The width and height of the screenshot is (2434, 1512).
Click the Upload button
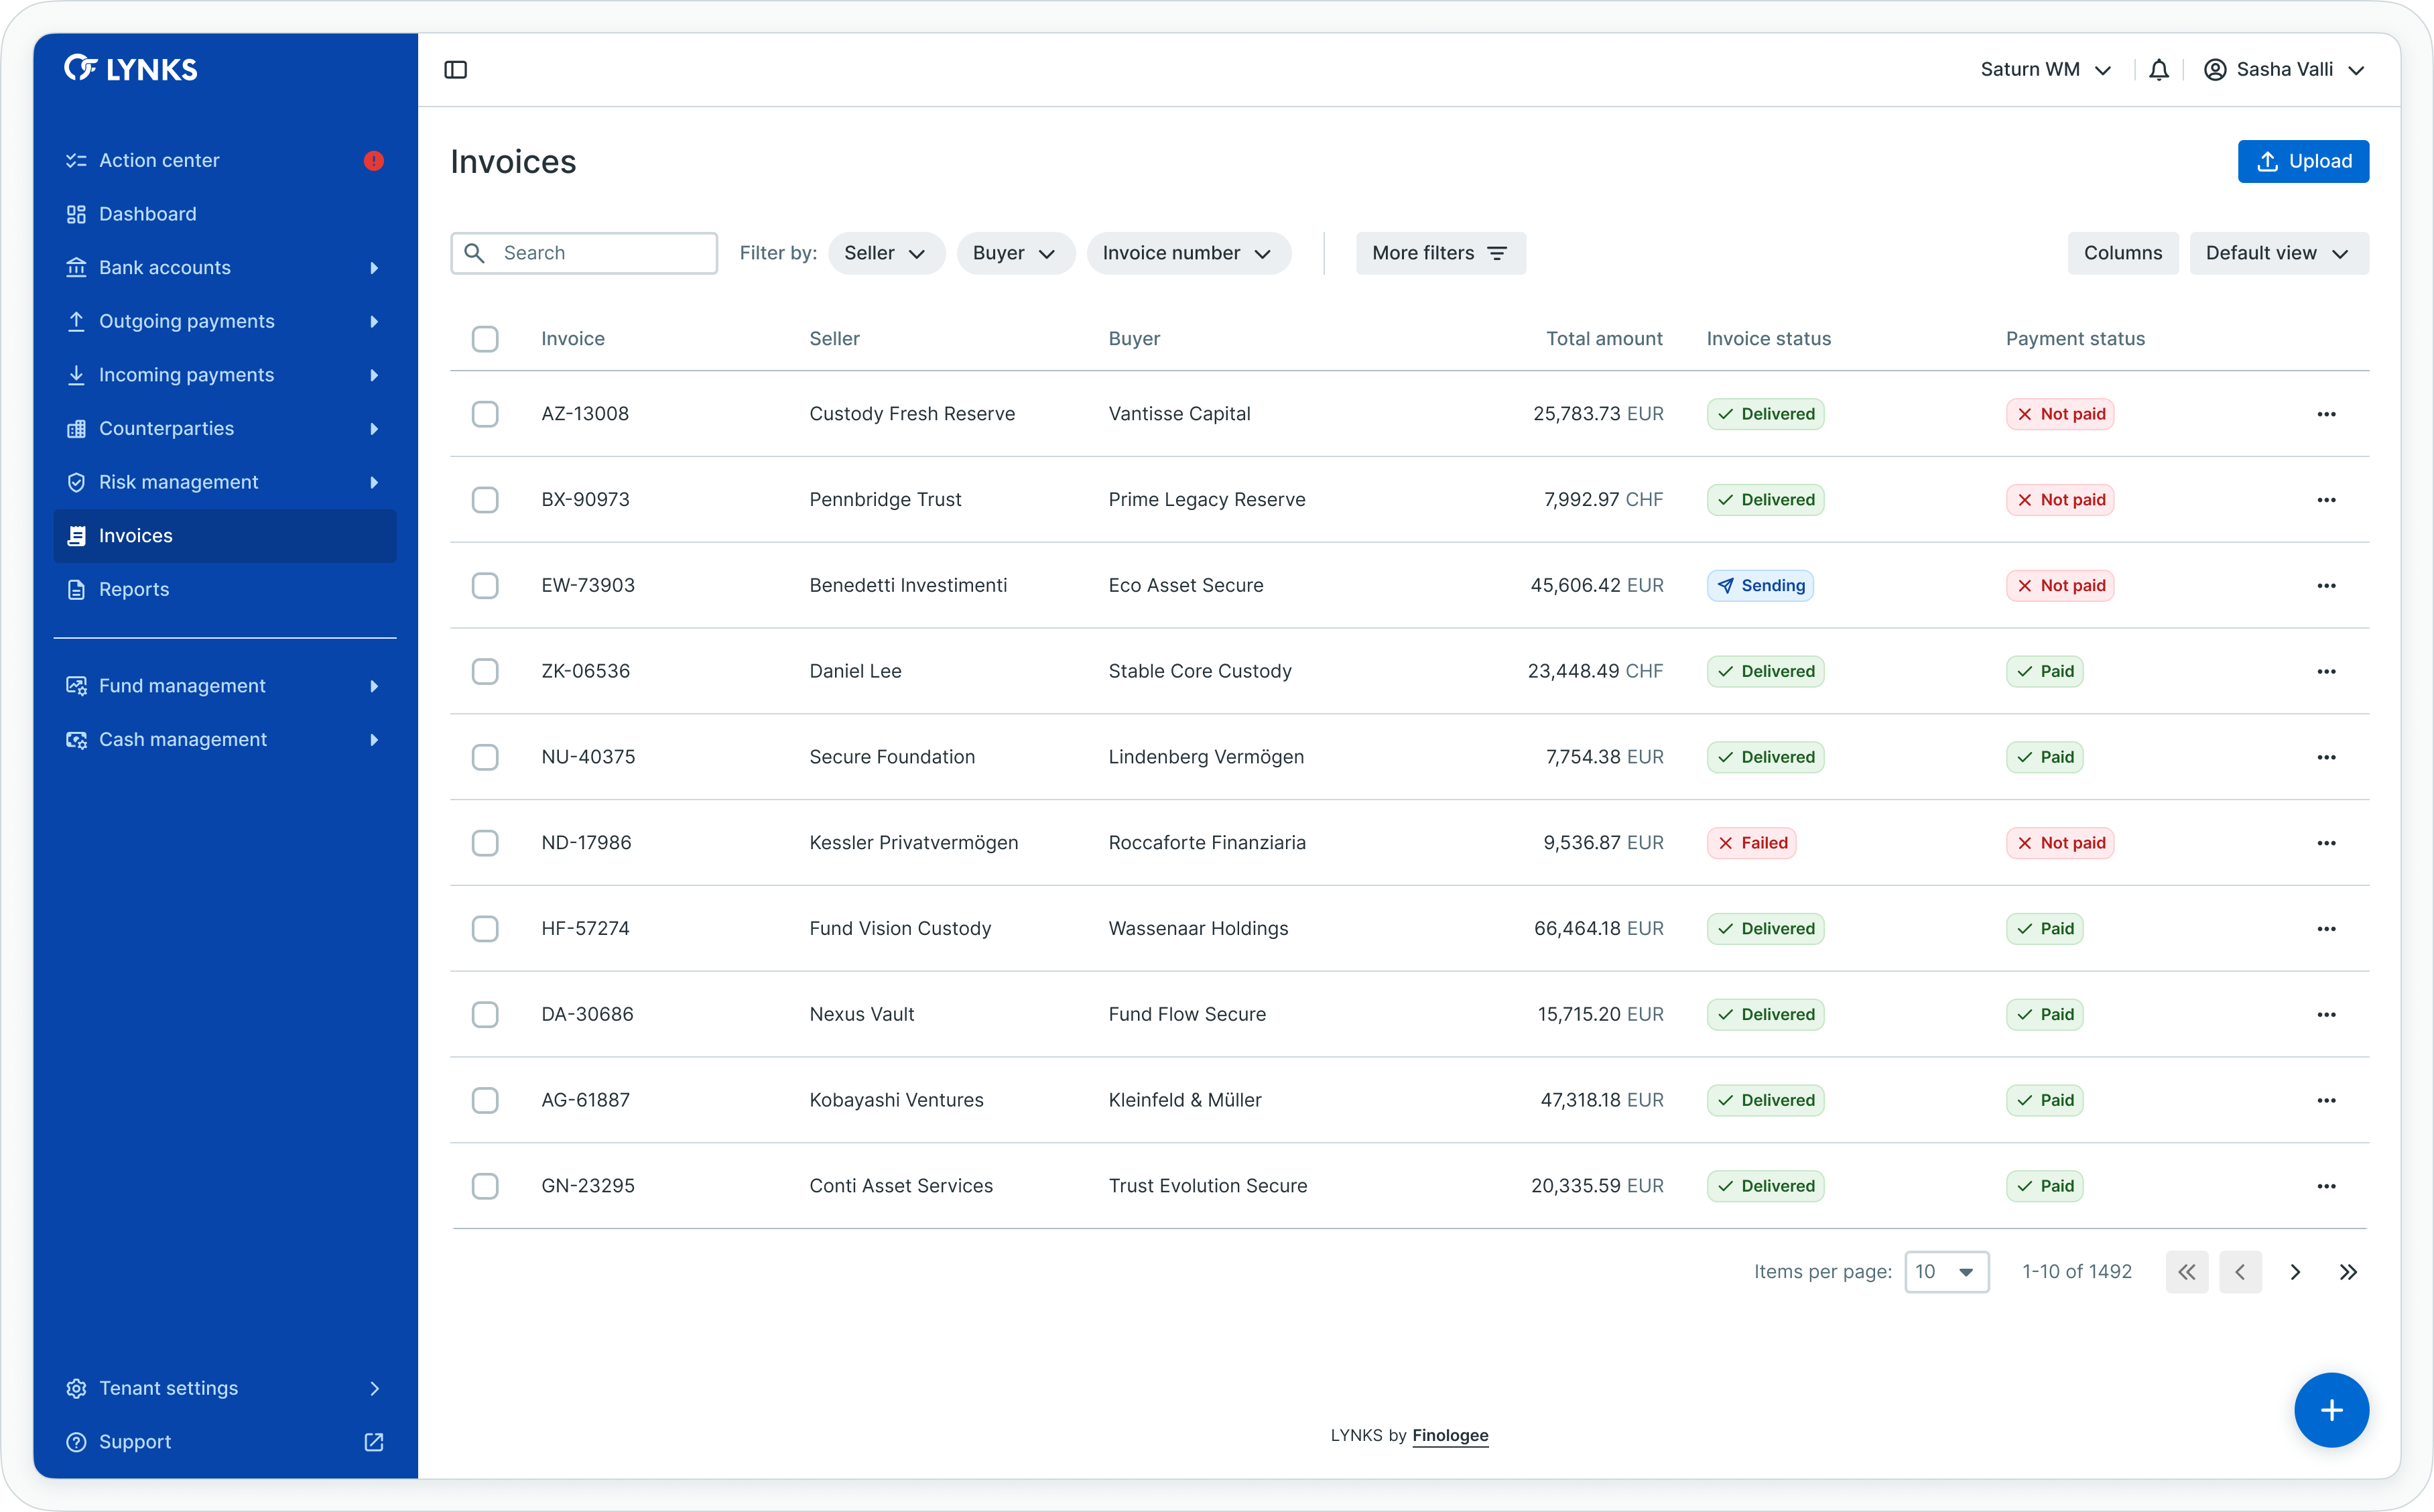tap(2302, 161)
